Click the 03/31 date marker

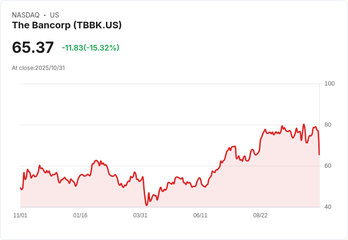tap(140, 215)
